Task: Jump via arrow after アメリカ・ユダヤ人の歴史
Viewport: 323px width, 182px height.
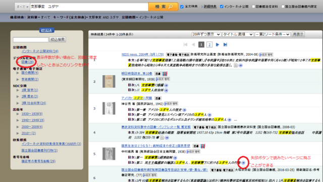Action: click(184, 110)
